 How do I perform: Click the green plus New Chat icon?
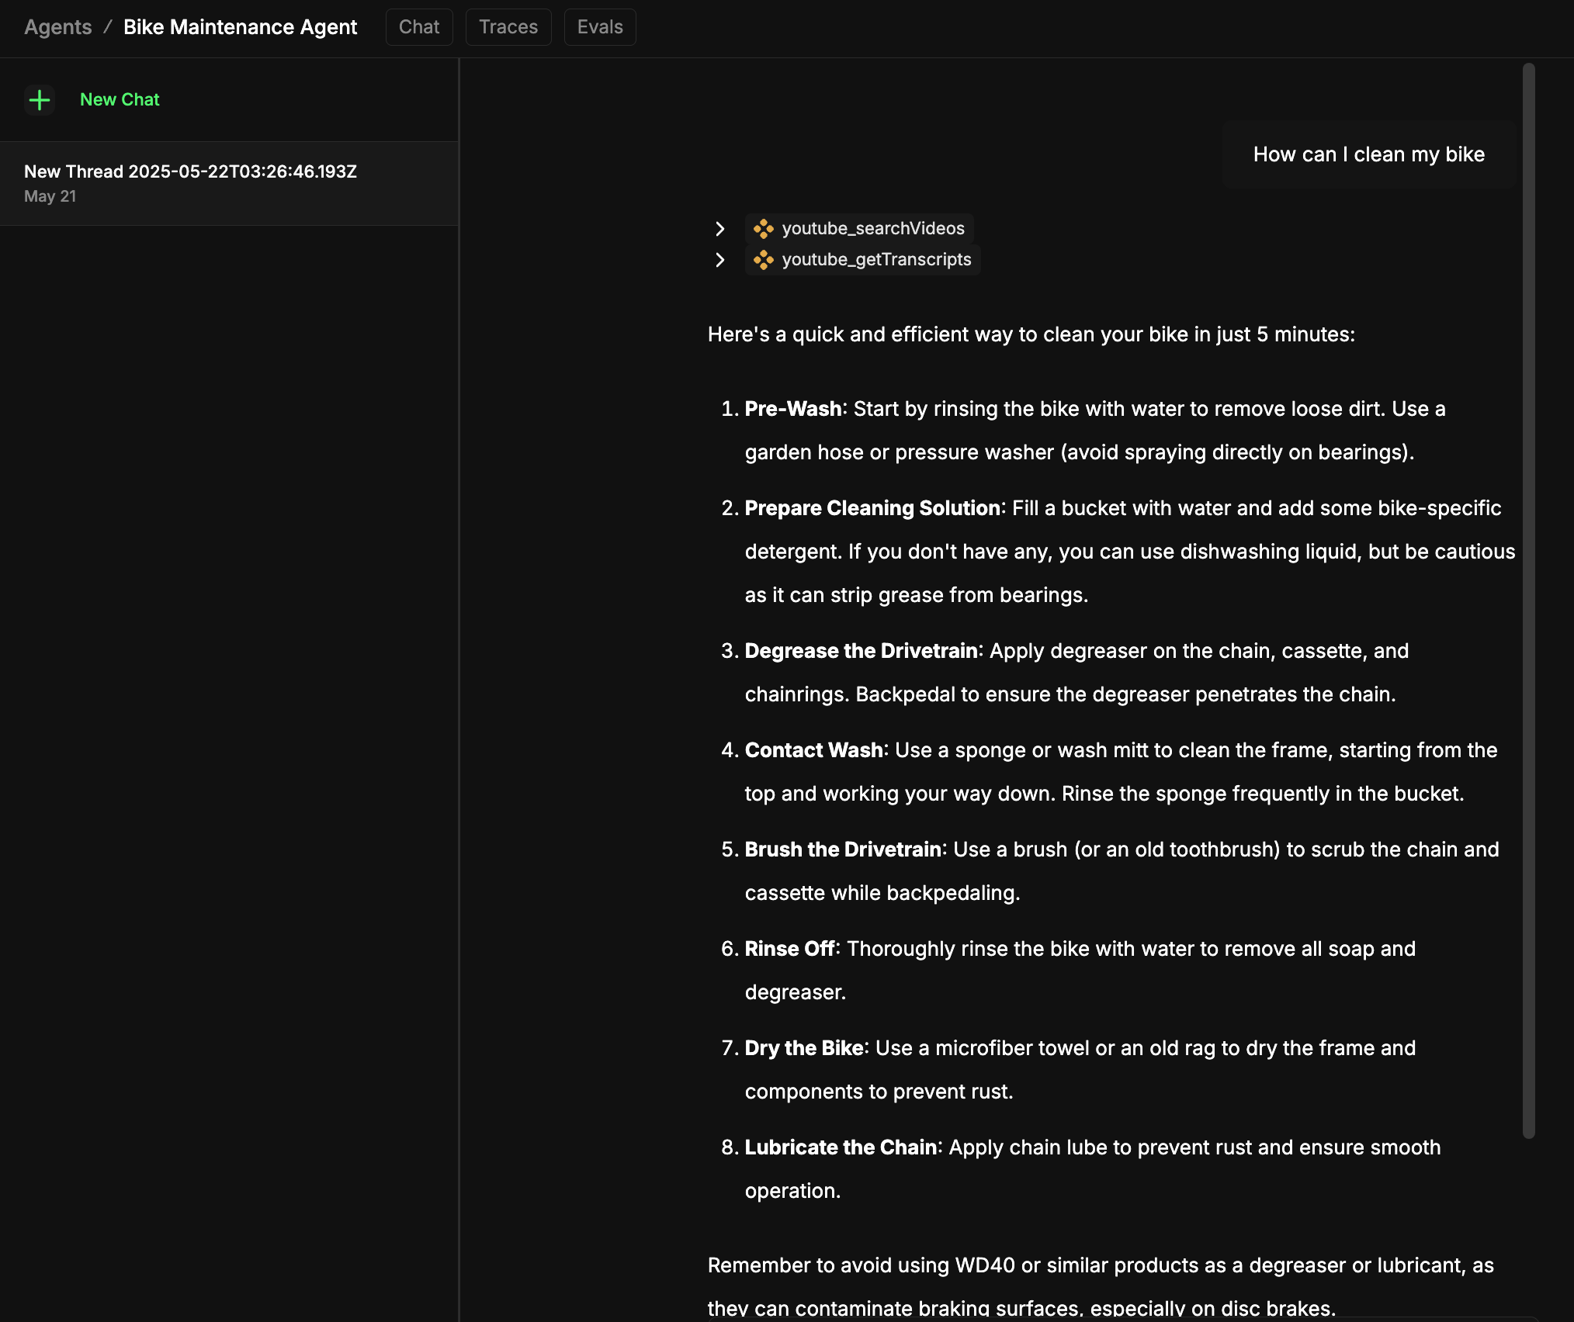39,100
